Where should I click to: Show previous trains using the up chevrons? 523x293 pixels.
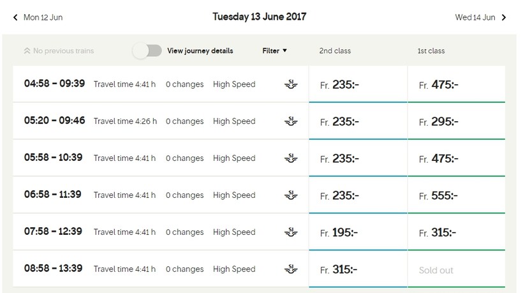(x=27, y=51)
